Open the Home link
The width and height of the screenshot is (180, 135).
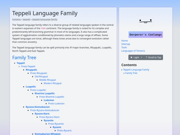click(124, 41)
